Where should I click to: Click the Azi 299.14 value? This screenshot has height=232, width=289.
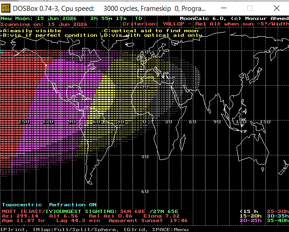point(20,216)
